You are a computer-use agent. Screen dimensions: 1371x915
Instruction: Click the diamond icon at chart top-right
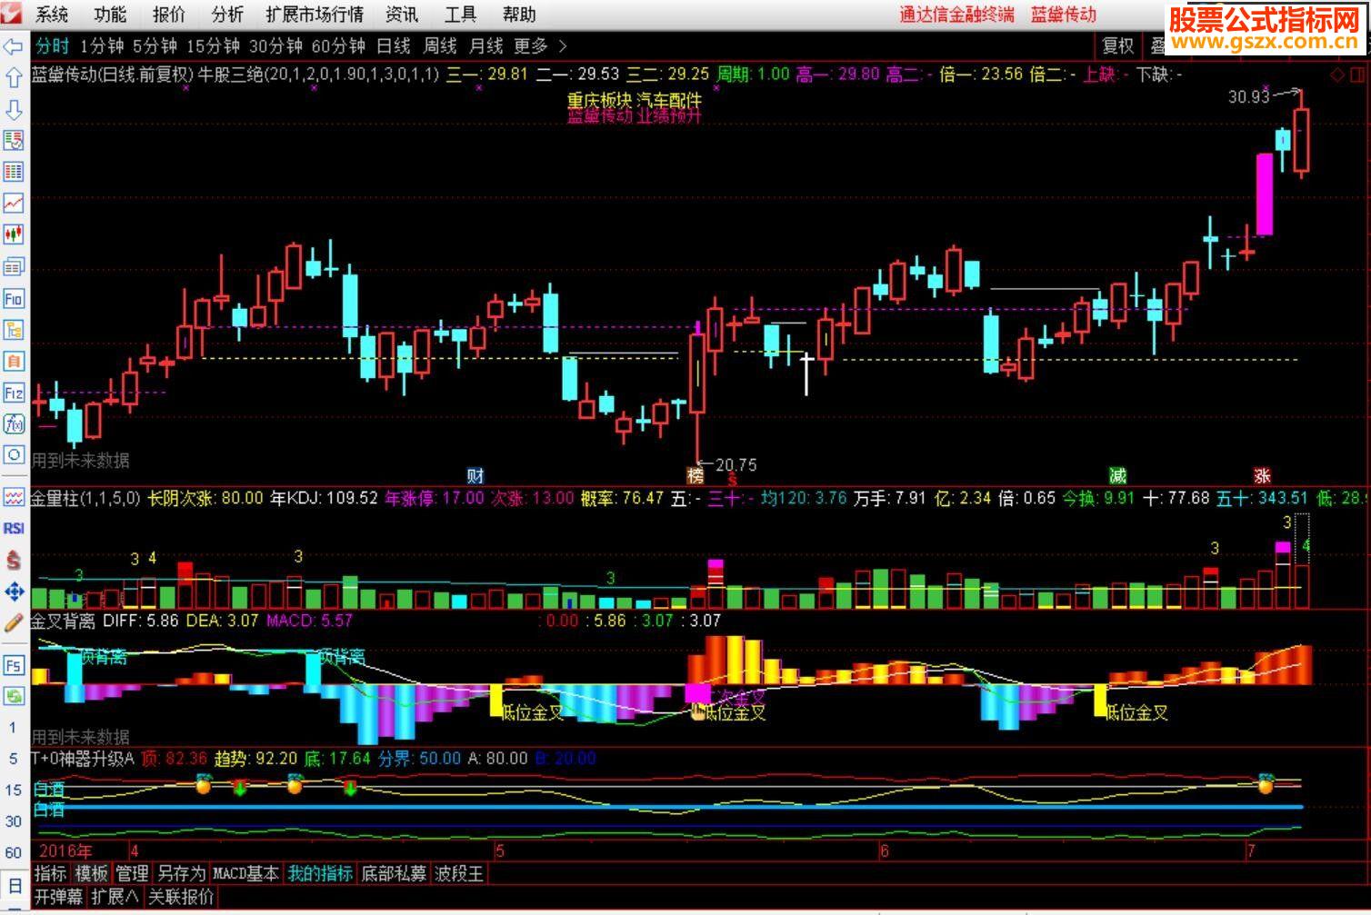tap(1336, 75)
